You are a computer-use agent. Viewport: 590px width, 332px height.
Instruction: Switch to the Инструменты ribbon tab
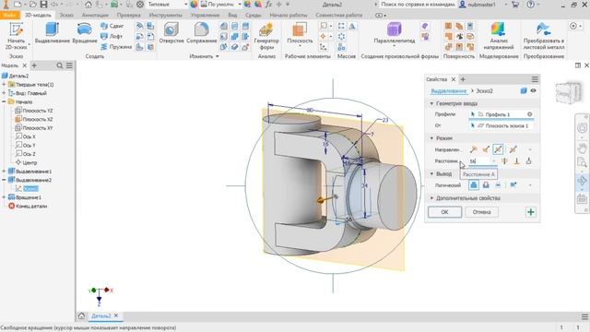pos(166,16)
